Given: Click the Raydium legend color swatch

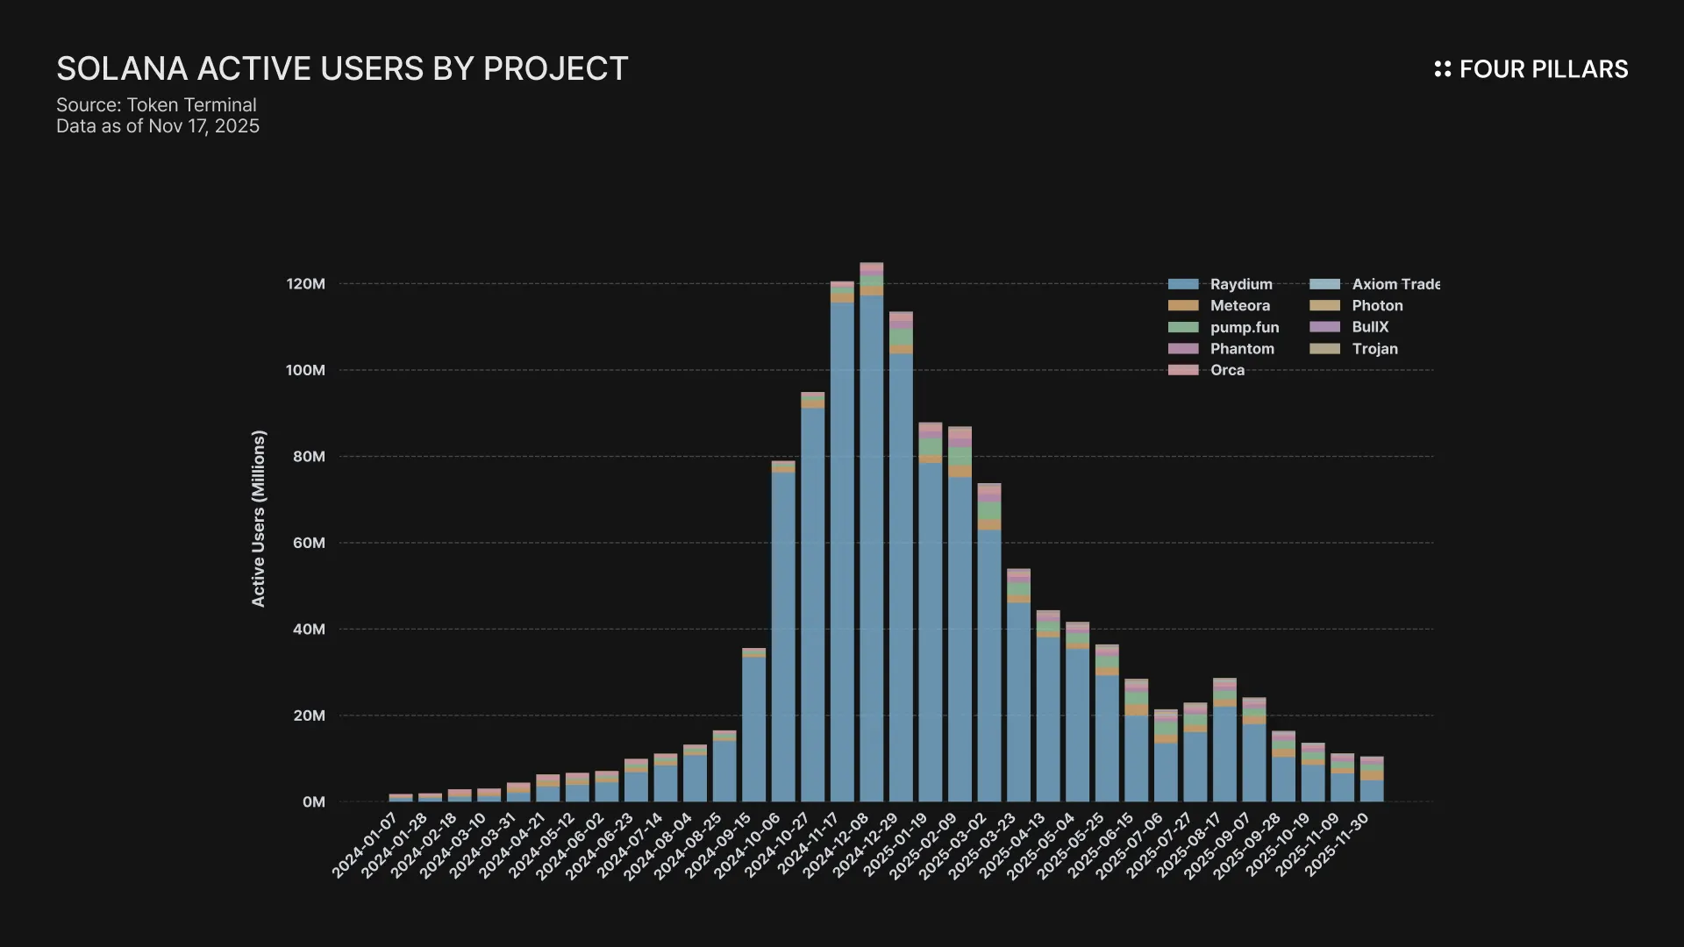Looking at the screenshot, I should click(x=1183, y=284).
